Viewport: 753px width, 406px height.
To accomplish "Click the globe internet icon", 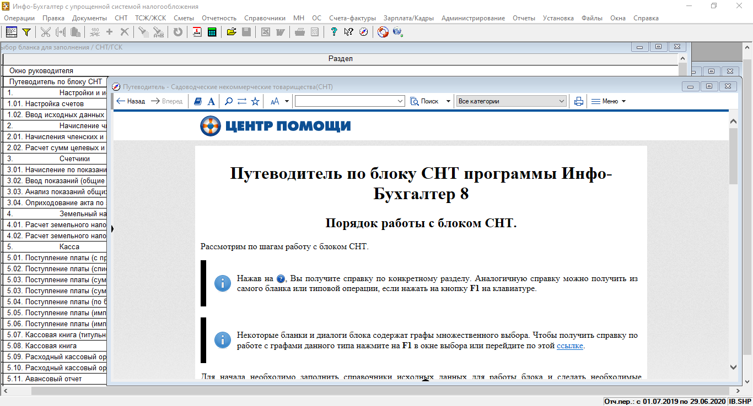I will pos(397,32).
